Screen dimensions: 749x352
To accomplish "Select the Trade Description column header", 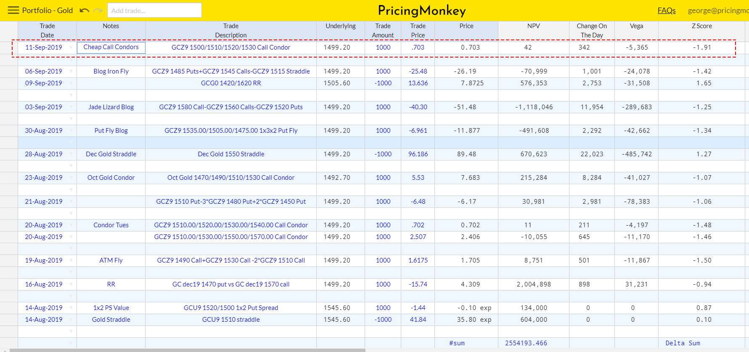I will [x=231, y=31].
